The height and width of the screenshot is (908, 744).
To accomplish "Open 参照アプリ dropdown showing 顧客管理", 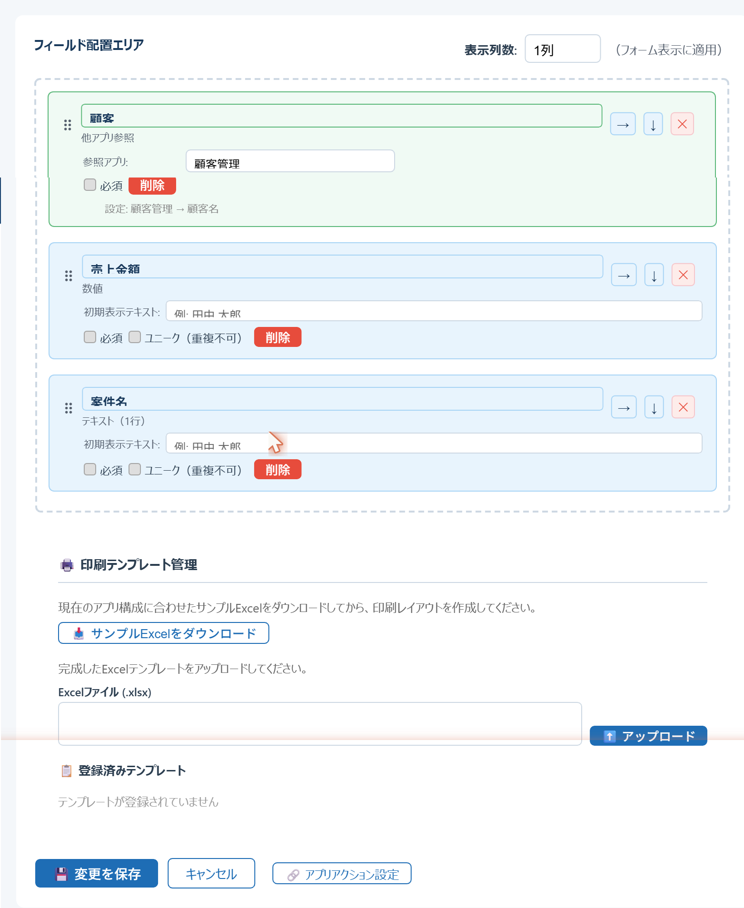I will point(290,161).
